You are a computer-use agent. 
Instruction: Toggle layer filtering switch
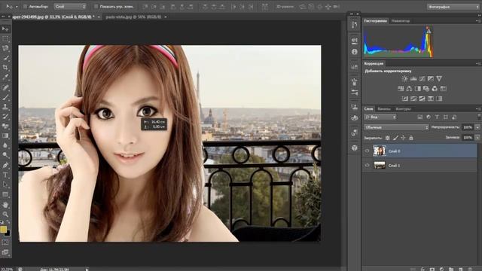pyautogui.click(x=479, y=117)
